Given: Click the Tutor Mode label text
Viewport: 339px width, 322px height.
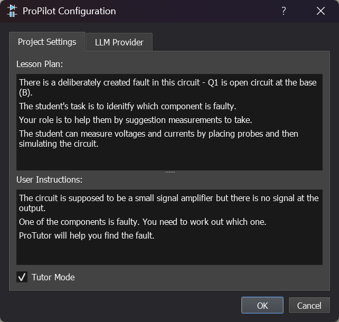Looking at the screenshot, I should pyautogui.click(x=53, y=277).
